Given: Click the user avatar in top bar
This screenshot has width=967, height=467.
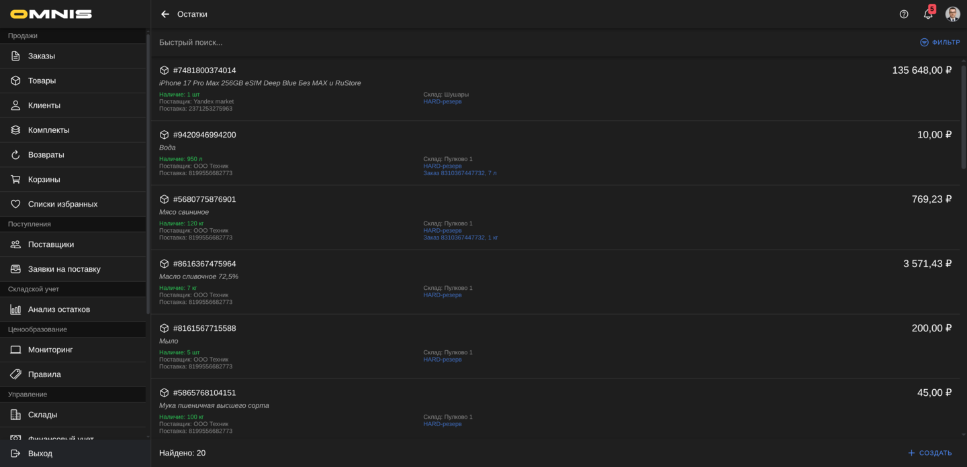Looking at the screenshot, I should pyautogui.click(x=952, y=14).
